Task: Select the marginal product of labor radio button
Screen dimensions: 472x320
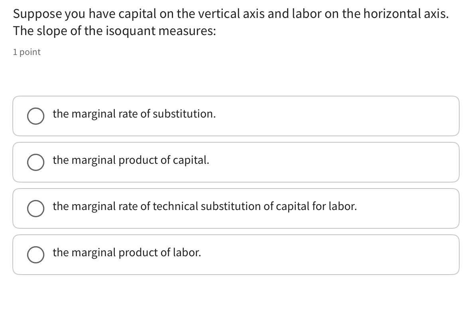Action: point(35,255)
